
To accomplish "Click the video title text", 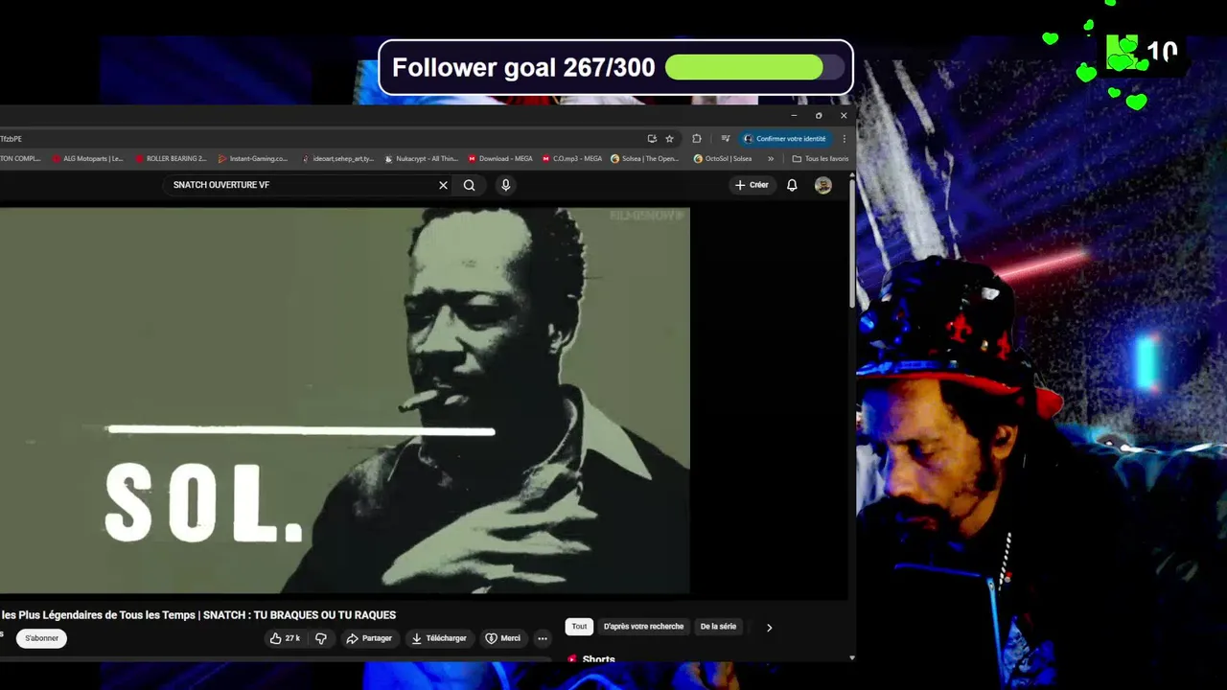I will click(x=198, y=615).
